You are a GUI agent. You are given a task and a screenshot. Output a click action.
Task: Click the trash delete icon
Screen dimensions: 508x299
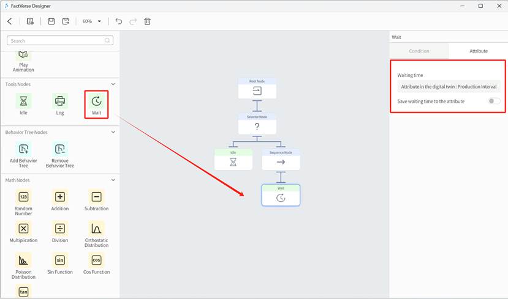pyautogui.click(x=147, y=21)
